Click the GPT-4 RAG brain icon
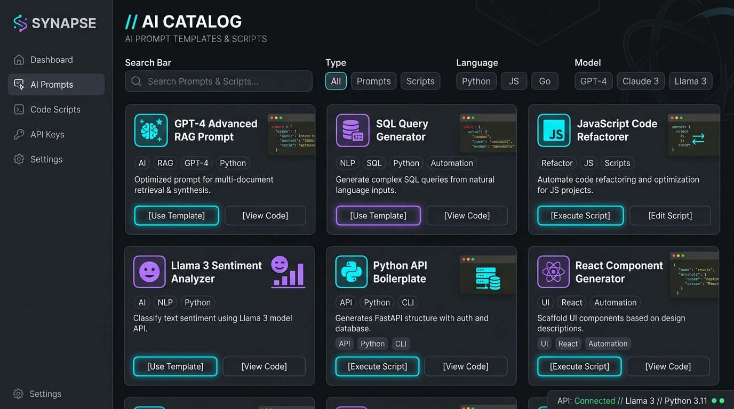Image resolution: width=734 pixels, height=409 pixels. [x=151, y=130]
